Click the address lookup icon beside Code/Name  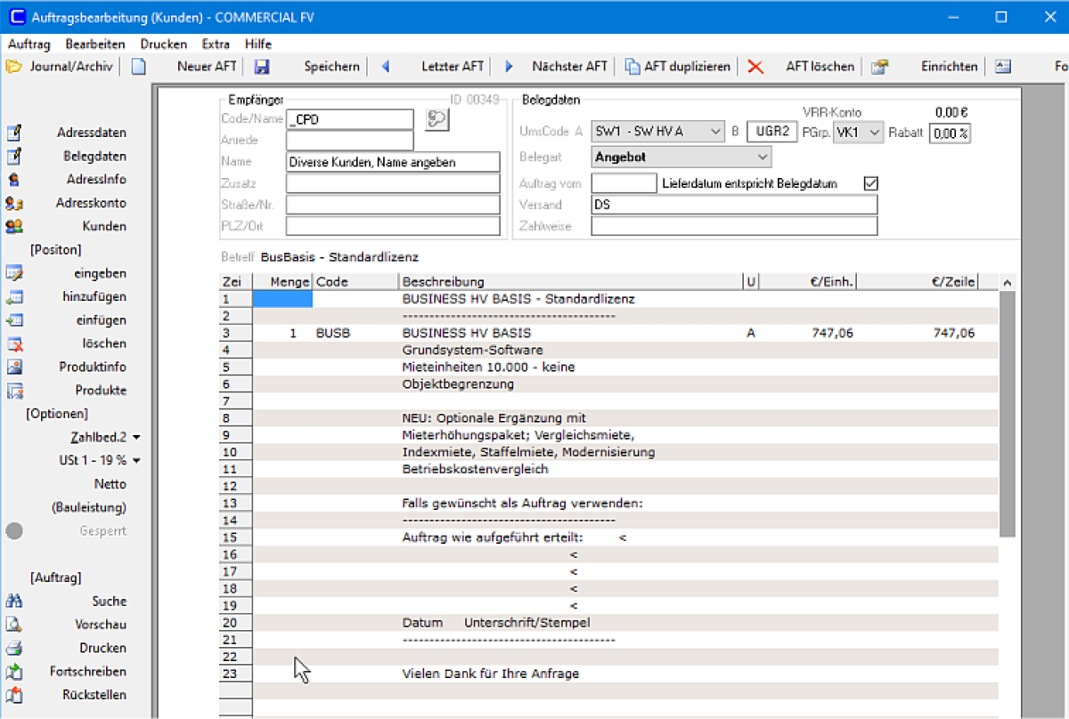[x=437, y=119]
